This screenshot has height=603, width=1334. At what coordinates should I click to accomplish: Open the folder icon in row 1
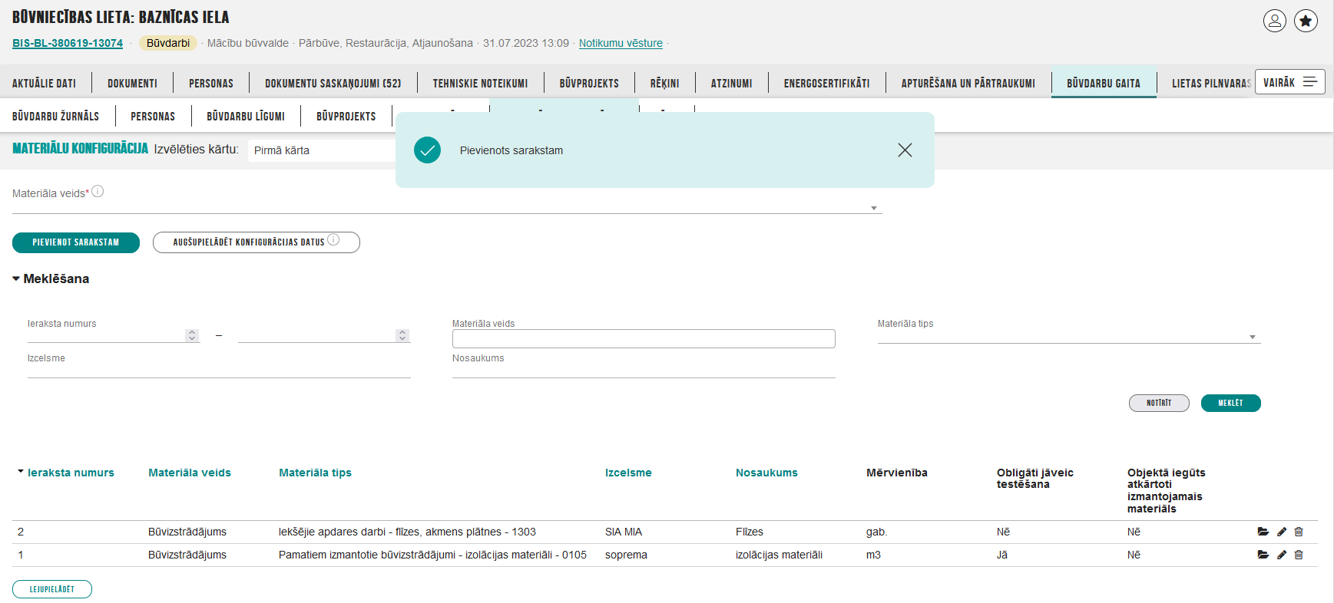point(1263,555)
